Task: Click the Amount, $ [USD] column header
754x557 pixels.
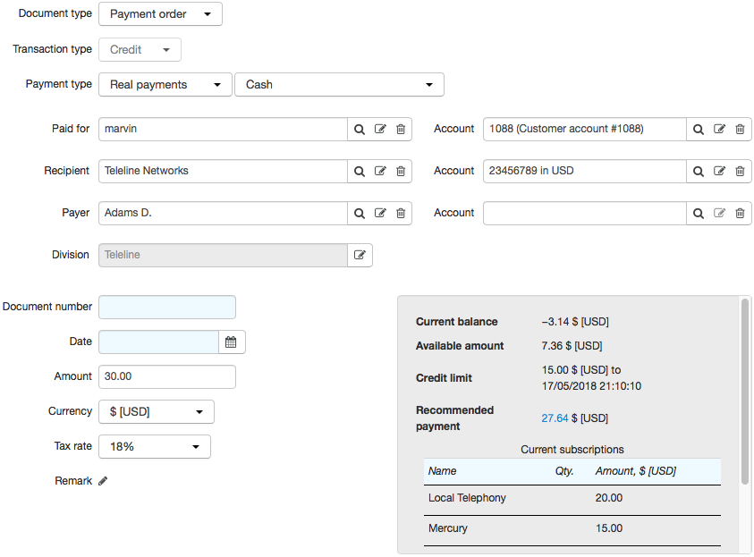Action: coord(635,471)
